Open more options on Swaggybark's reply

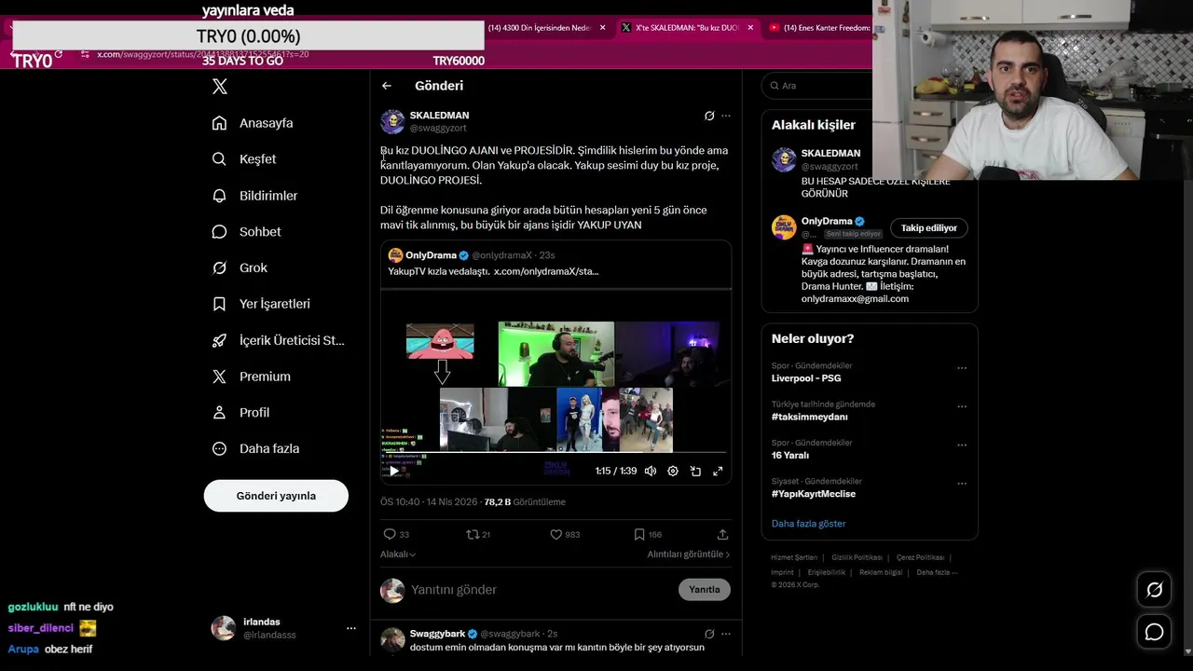point(726,634)
